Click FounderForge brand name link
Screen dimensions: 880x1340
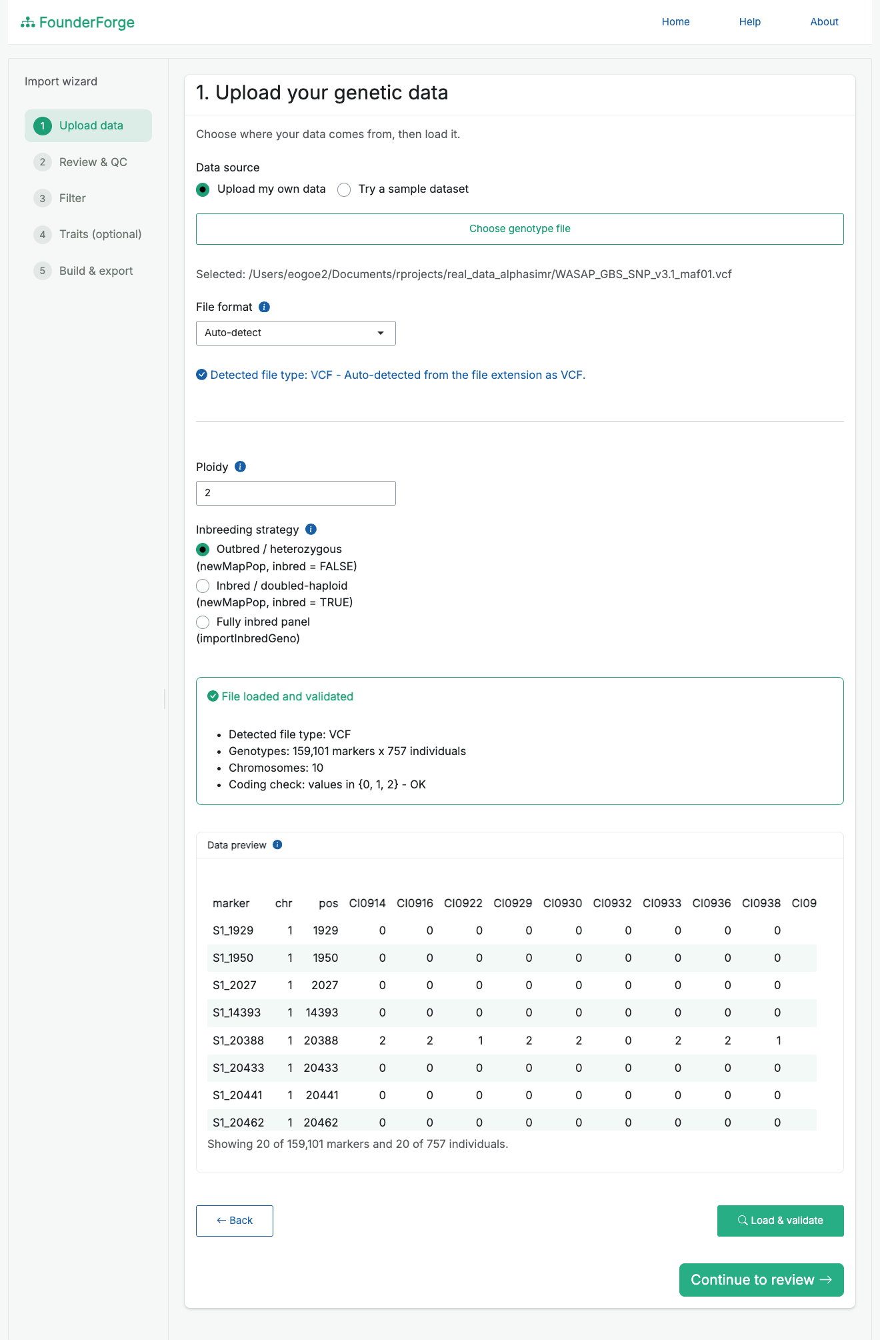87,23
